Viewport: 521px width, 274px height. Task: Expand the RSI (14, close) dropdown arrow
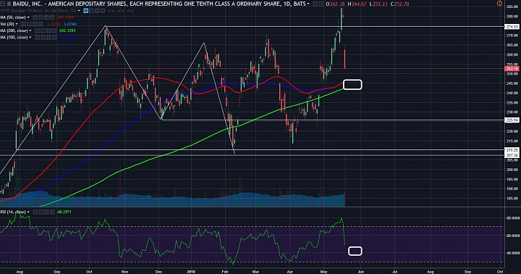tap(28, 212)
